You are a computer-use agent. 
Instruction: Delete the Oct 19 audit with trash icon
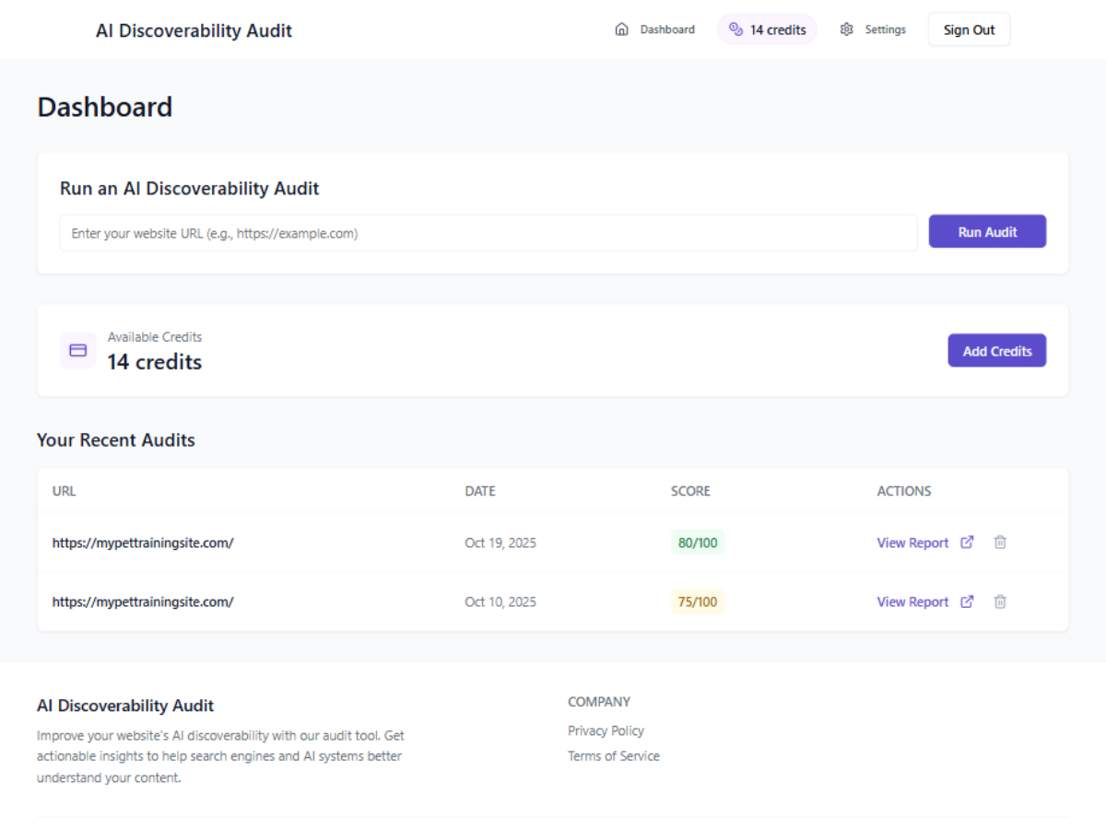[x=1000, y=543]
